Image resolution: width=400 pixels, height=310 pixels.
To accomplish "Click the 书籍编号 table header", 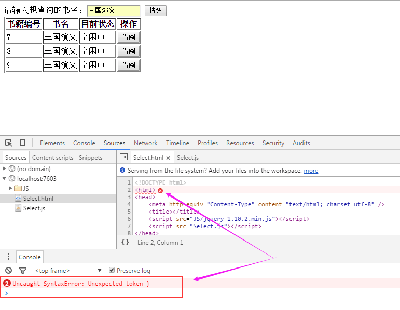I will coord(24,24).
